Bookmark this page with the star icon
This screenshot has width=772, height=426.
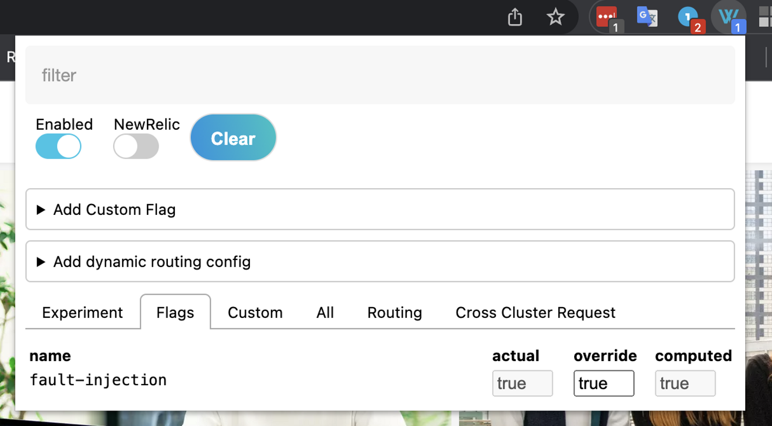point(555,17)
